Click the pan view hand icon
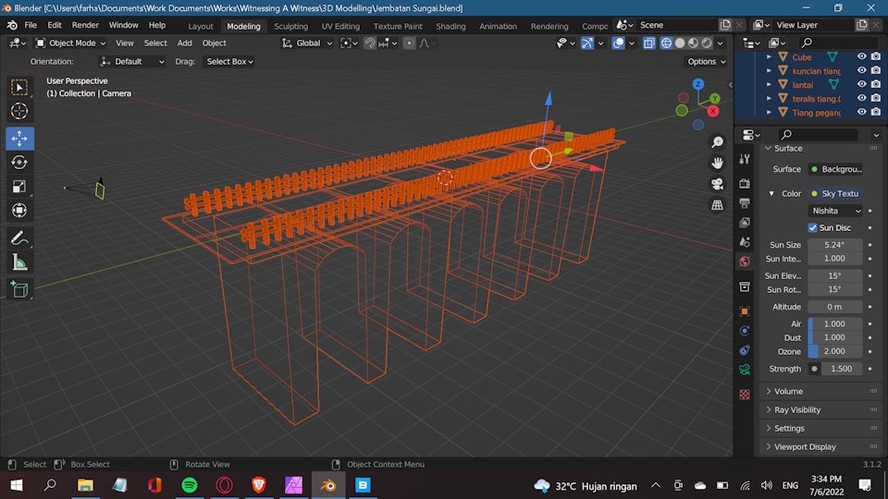 click(717, 163)
